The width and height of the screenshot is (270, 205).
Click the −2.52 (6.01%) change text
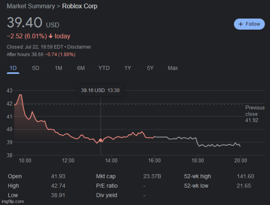click(x=27, y=36)
